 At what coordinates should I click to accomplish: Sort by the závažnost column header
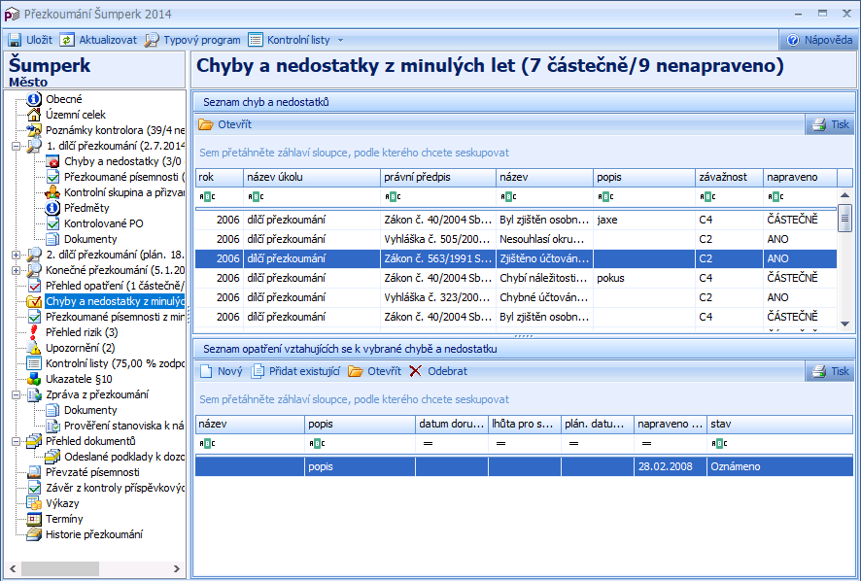coord(729,178)
